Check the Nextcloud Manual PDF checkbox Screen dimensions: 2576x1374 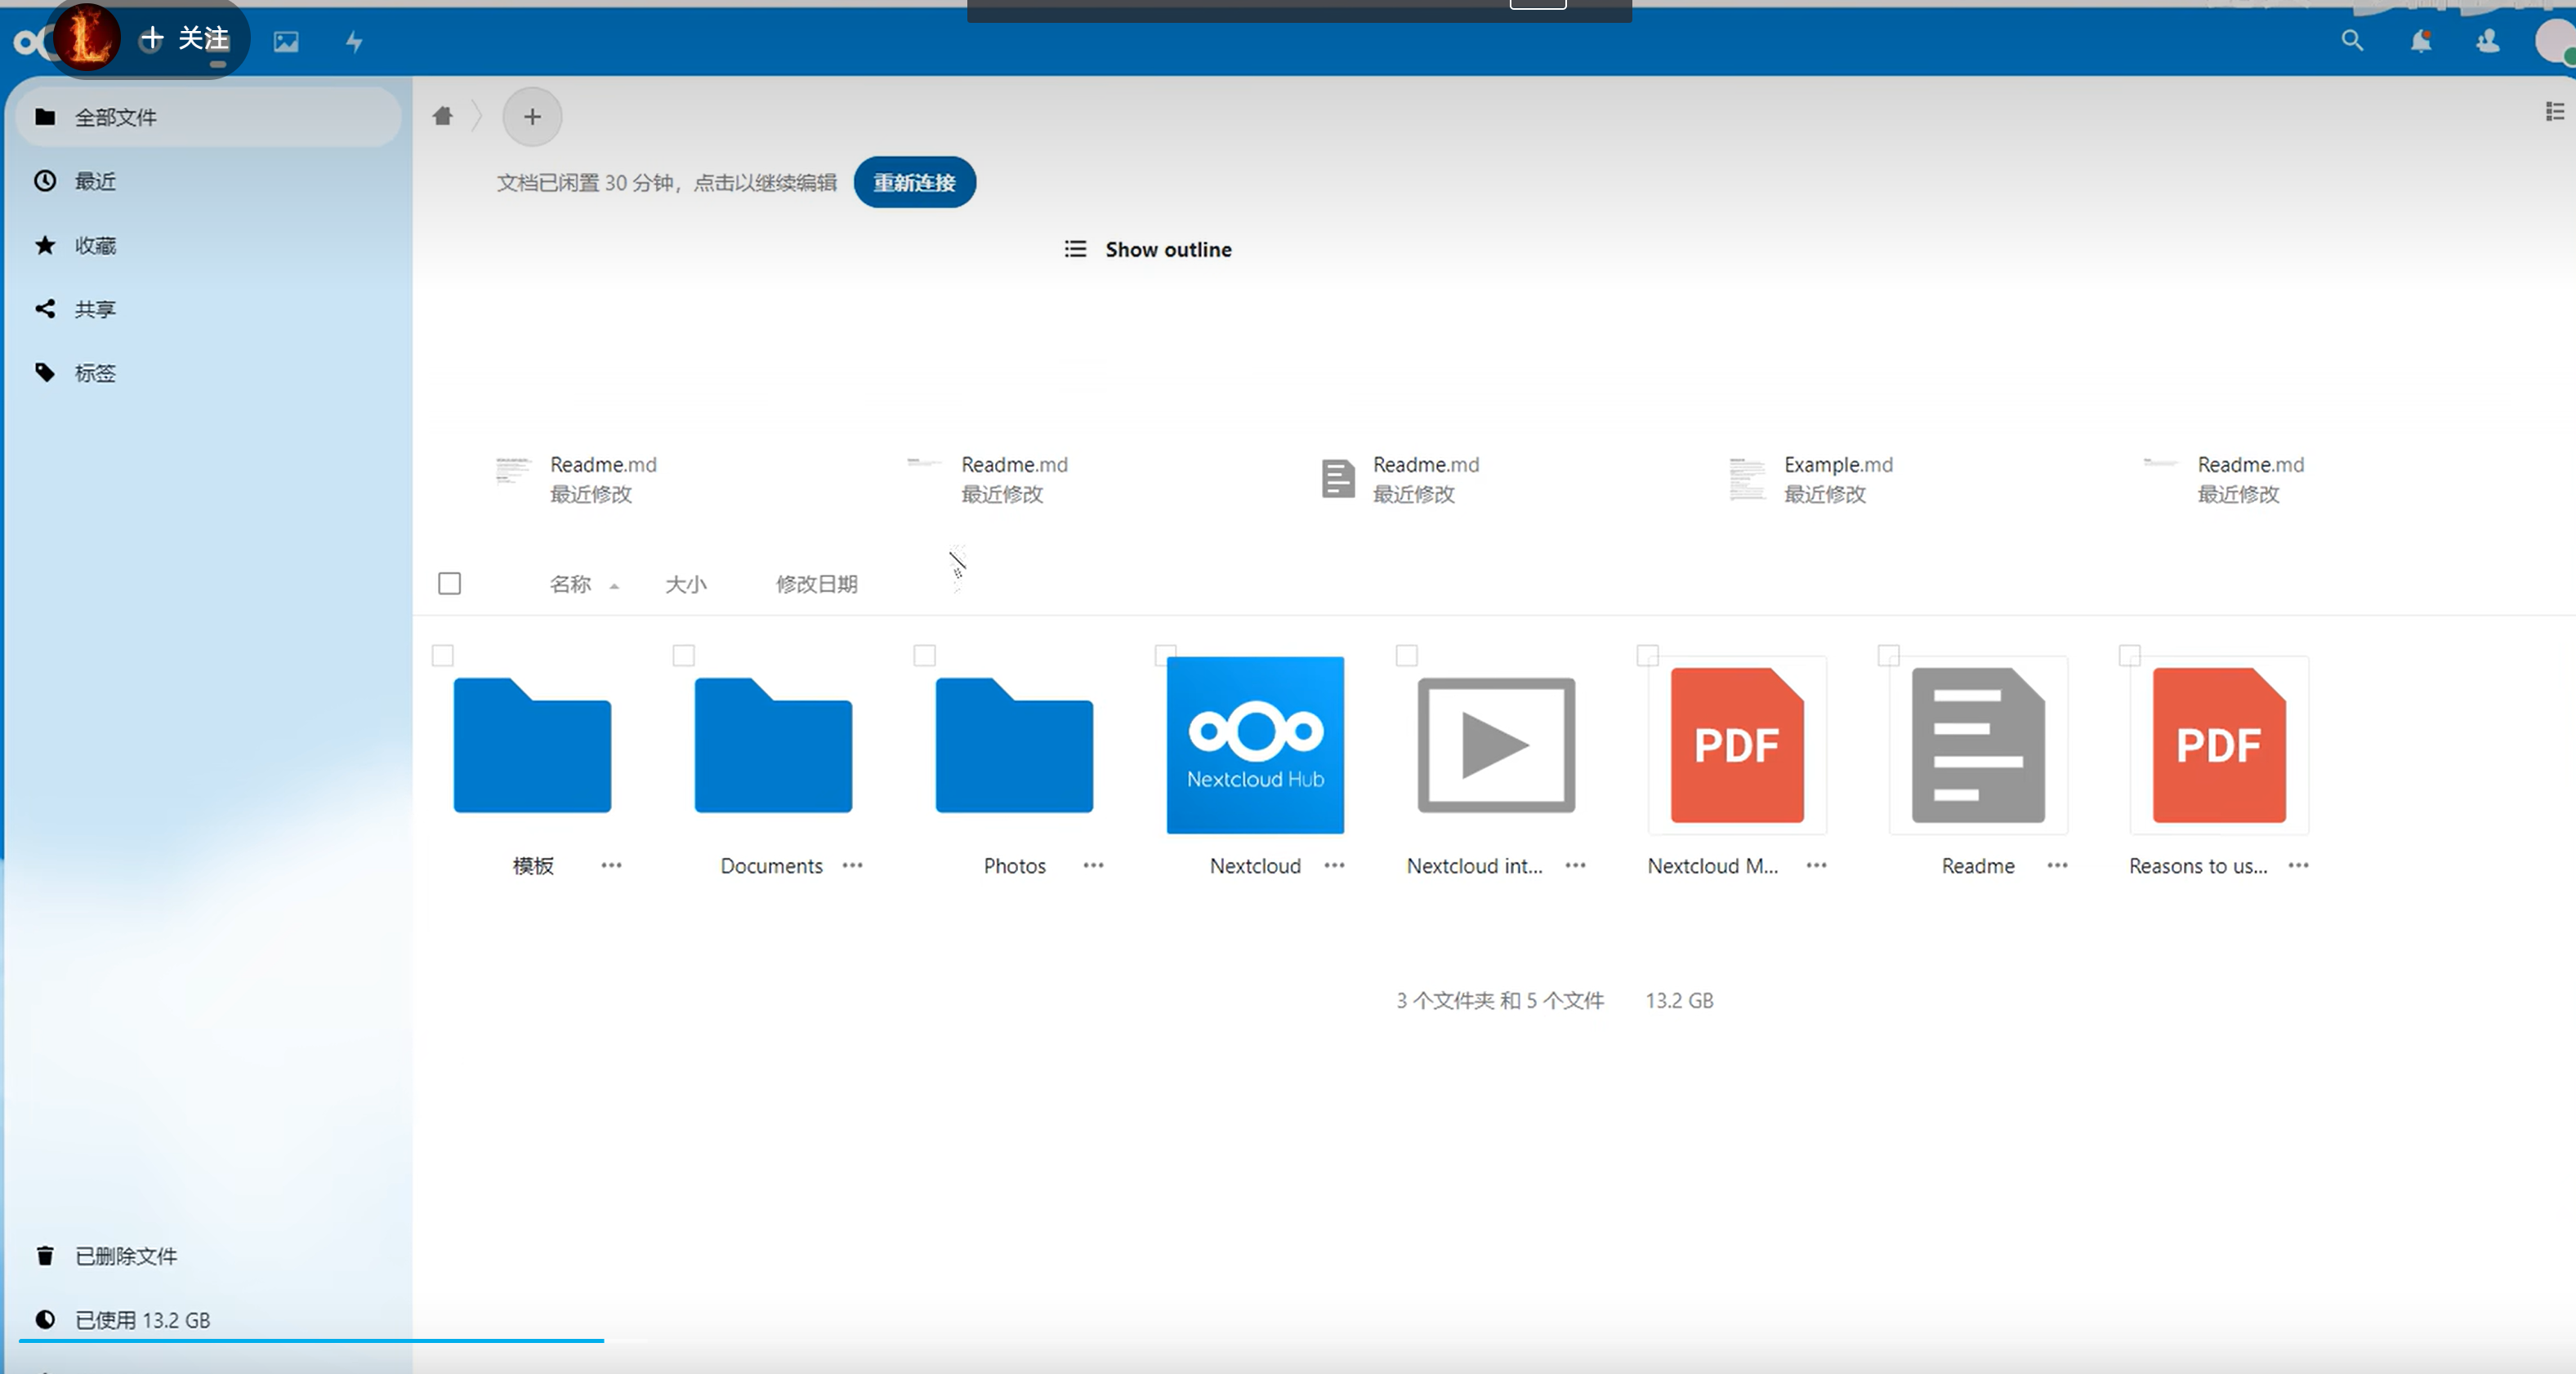1648,656
